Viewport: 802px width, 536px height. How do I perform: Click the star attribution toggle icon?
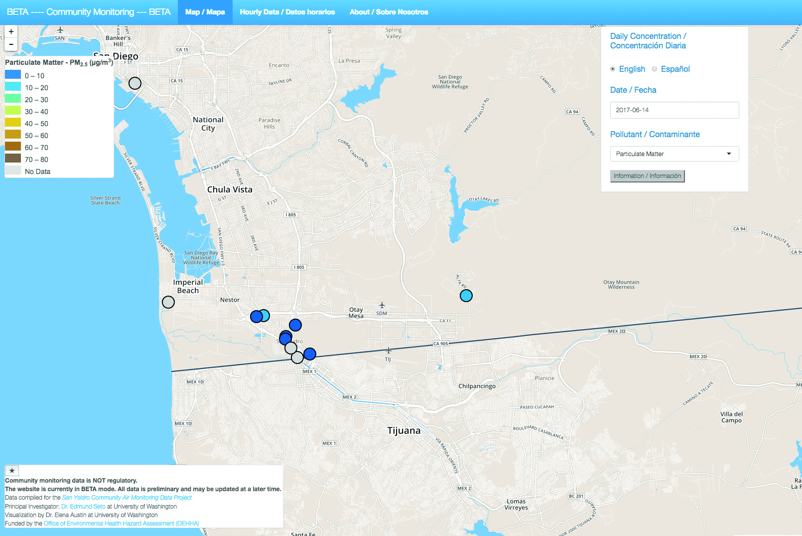[x=12, y=470]
